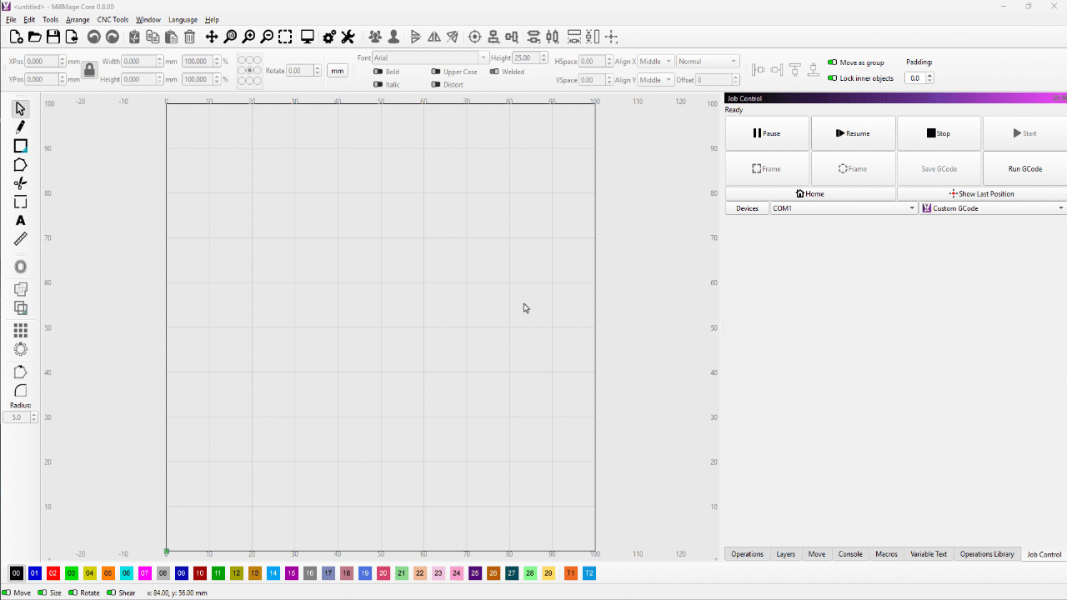Select the Draw Lines pencil tool

pyautogui.click(x=21, y=127)
